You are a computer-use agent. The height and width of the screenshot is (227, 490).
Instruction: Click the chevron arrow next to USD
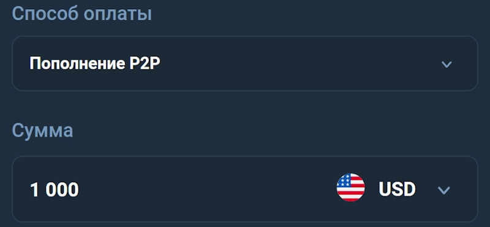pyautogui.click(x=443, y=190)
